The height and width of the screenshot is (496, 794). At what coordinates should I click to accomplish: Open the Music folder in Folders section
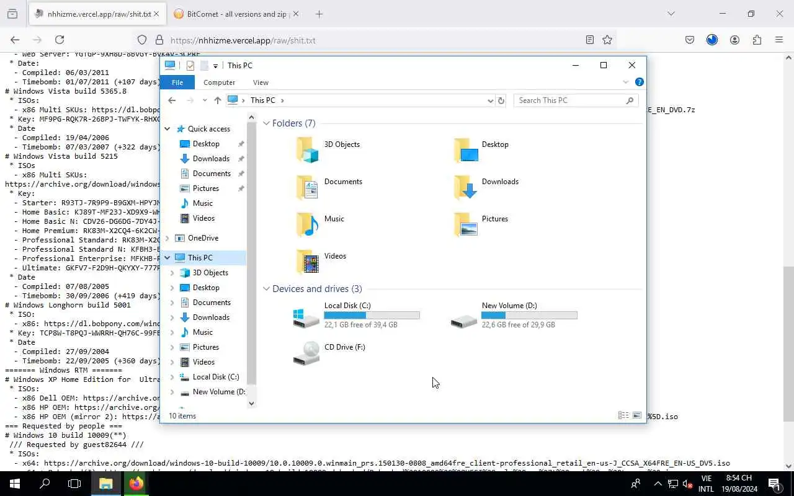[308, 224]
